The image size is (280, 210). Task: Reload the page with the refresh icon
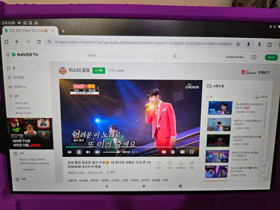click(x=39, y=42)
